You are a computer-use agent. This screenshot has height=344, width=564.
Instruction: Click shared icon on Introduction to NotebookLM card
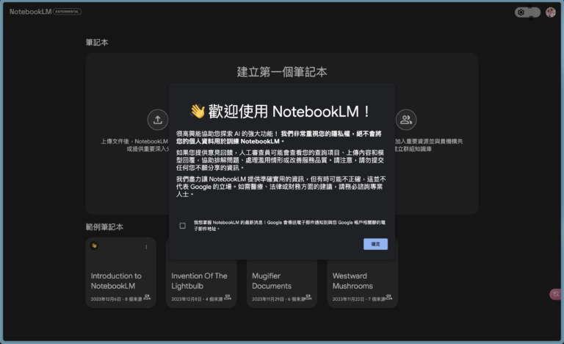click(147, 297)
